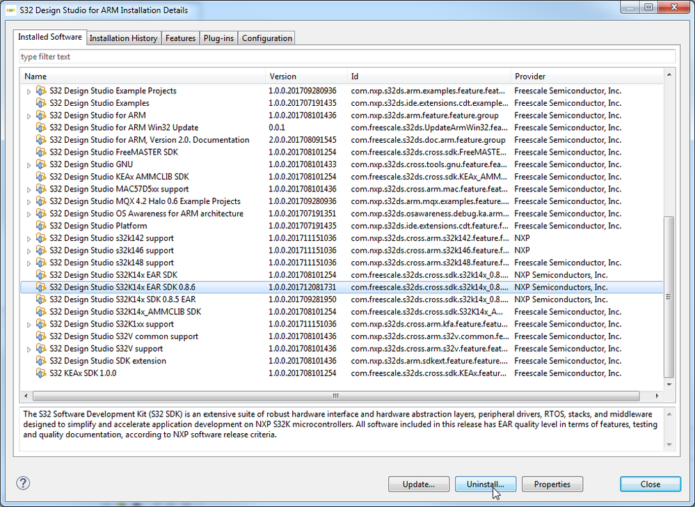Switch to the Installation History tab

(x=123, y=38)
